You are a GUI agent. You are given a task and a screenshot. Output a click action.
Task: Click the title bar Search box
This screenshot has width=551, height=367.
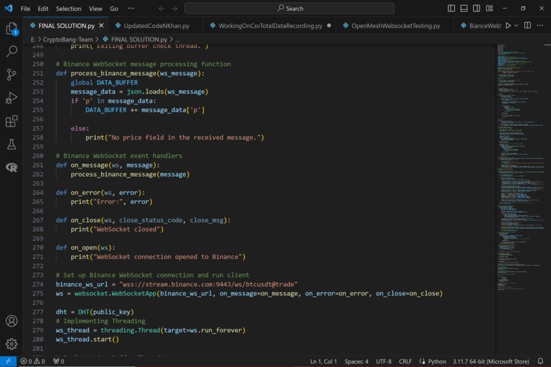pyautogui.click(x=290, y=8)
